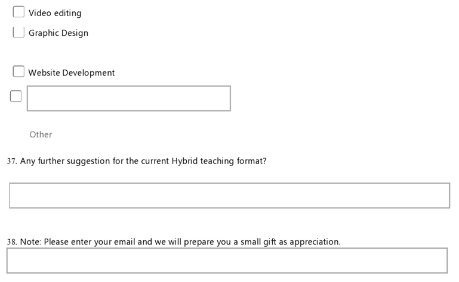Enable the Website Development checkbox
This screenshot has height=282, width=459.
pos(19,72)
